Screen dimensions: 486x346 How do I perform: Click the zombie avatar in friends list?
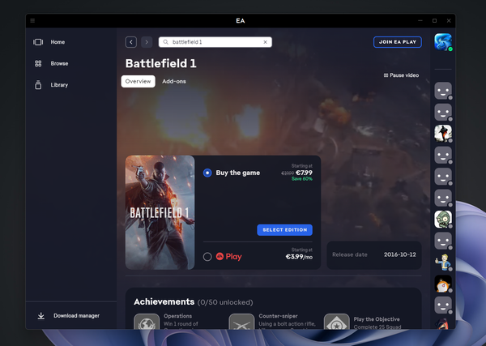coord(443,220)
